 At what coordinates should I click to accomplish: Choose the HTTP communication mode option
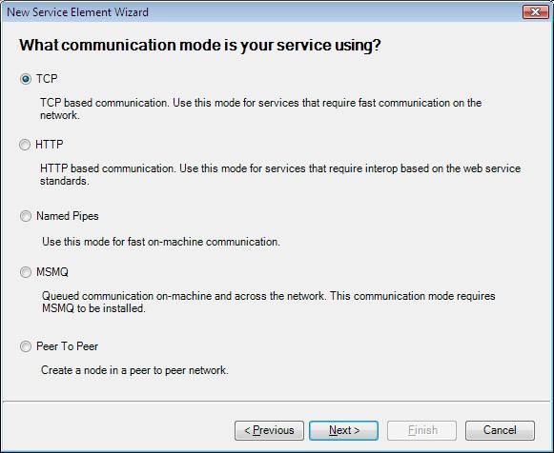coord(25,145)
